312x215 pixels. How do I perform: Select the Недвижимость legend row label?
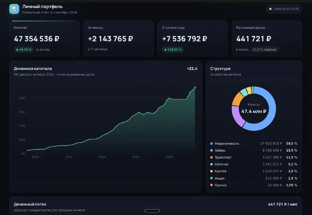coord(227,143)
